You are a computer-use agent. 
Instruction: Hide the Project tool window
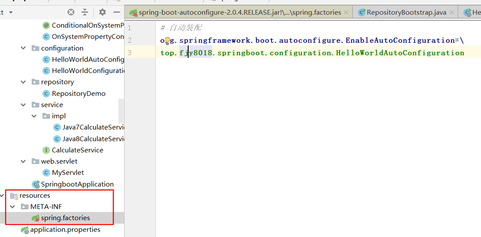tap(116, 12)
